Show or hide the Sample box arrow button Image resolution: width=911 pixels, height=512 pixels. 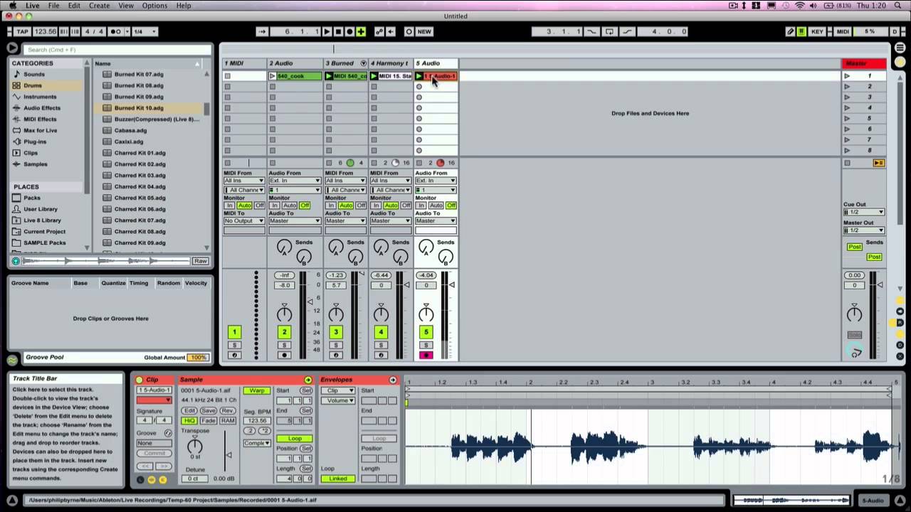(x=308, y=380)
